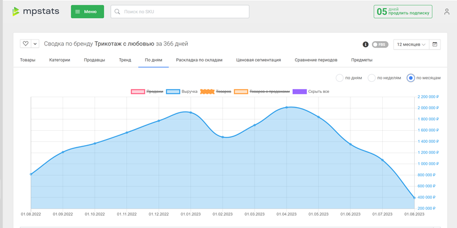Switch to the Товары tab

(27, 60)
